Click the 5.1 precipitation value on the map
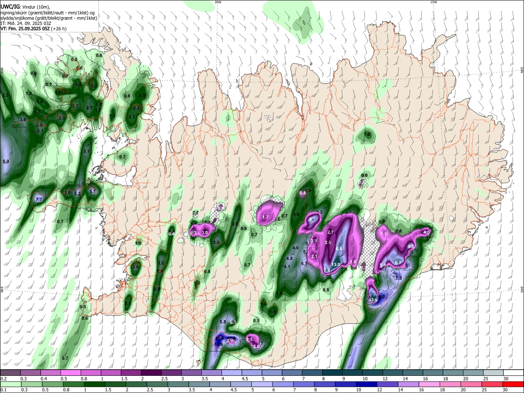The width and height of the screenshot is (524, 393). (x=93, y=191)
